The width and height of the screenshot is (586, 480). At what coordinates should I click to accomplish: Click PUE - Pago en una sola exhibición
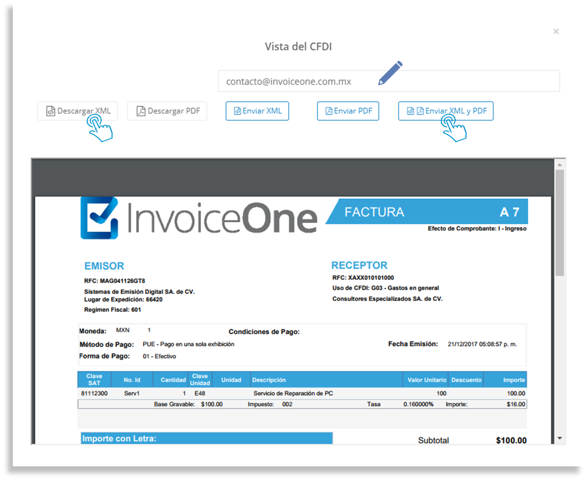point(188,344)
